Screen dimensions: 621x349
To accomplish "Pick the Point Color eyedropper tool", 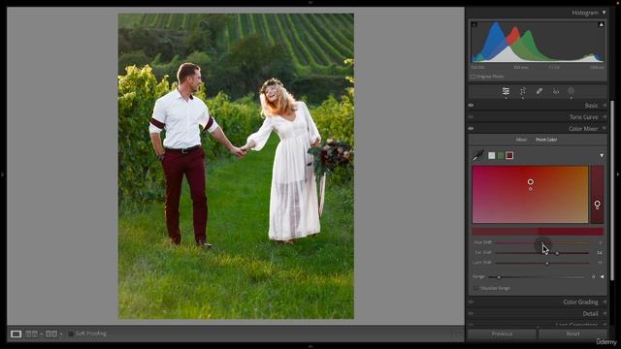I will 478,155.
